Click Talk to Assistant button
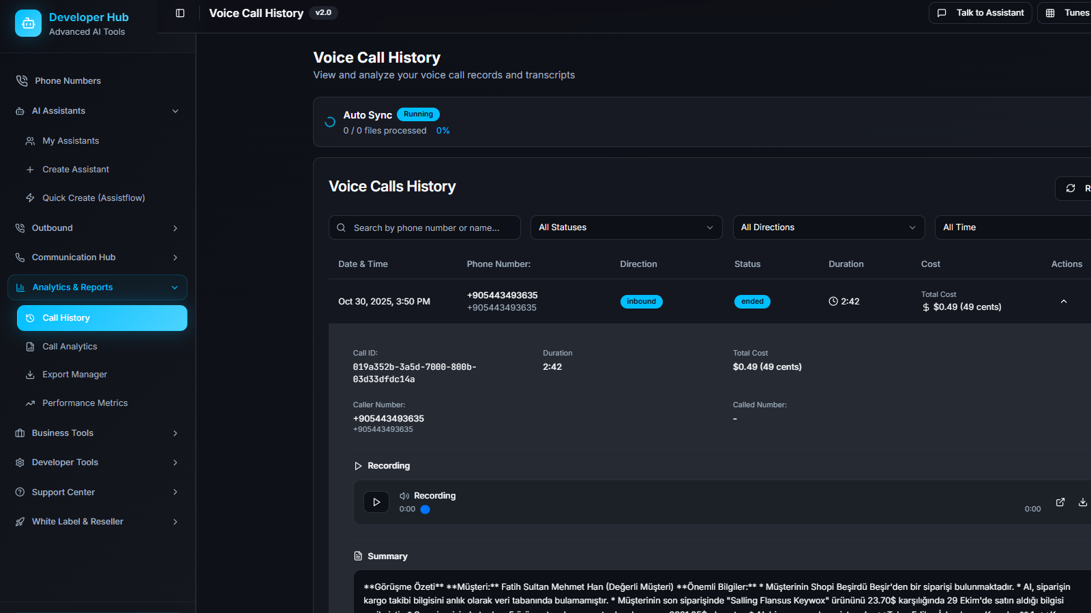This screenshot has width=1091, height=613. (981, 13)
